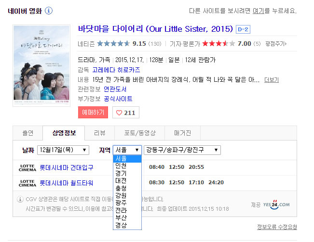Screen dimensions: 314x242
Task: Select 광주 in the region list
Action: 127,203
